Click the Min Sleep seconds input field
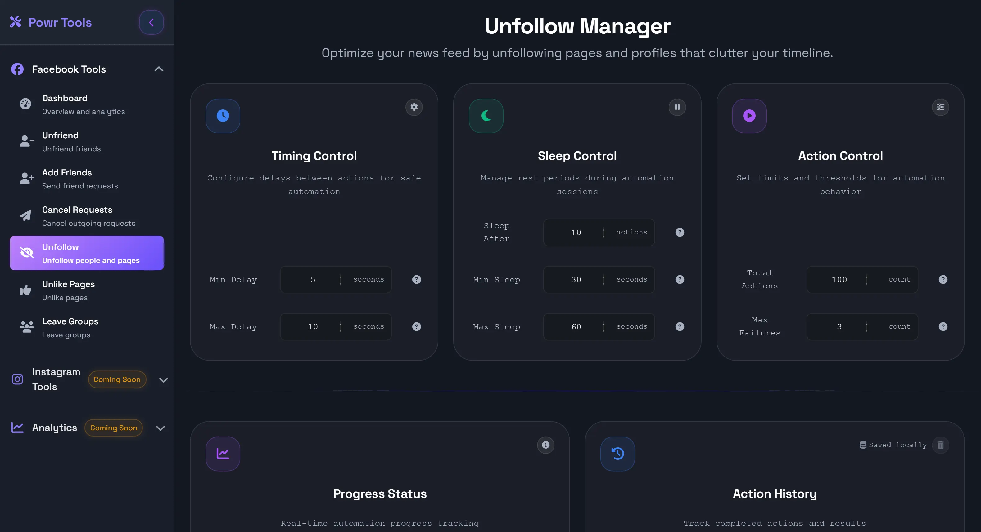 [599, 280]
